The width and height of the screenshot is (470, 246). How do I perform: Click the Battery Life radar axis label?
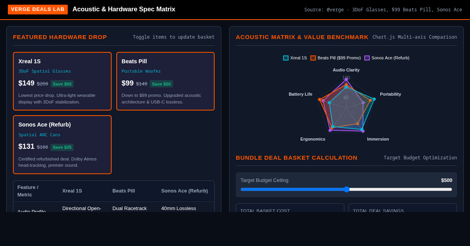coord(300,94)
